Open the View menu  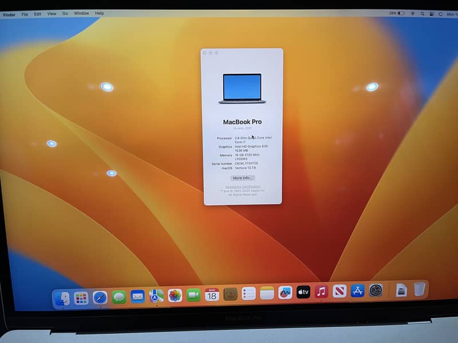(52, 14)
